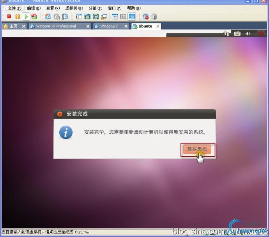Open the 帮助(H) menu
The width and height of the screenshot is (269, 237).
coord(134,8)
